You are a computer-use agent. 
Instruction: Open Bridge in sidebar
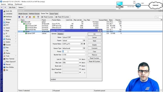point(8,22)
